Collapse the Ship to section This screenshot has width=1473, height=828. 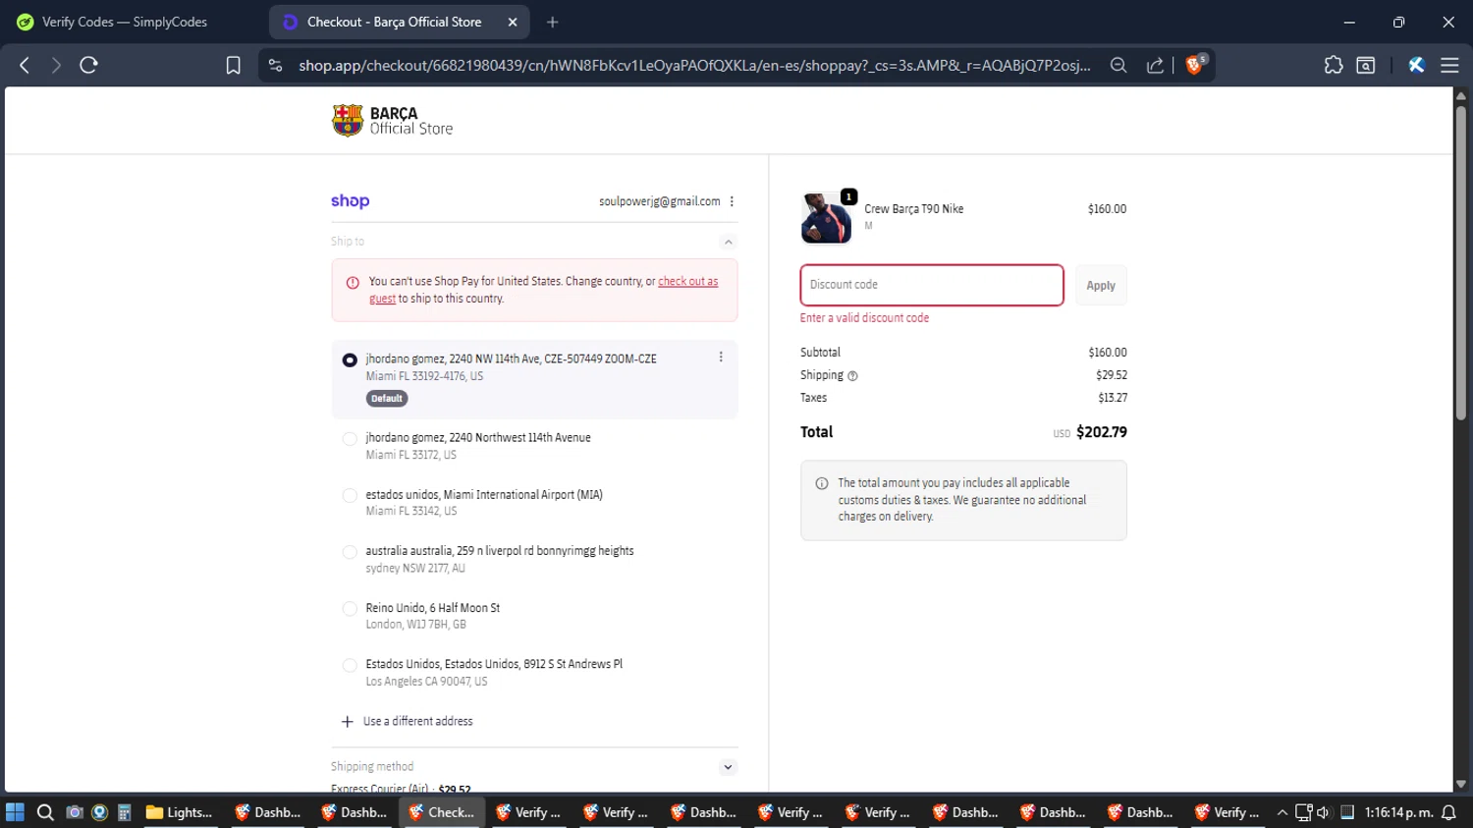tap(728, 242)
